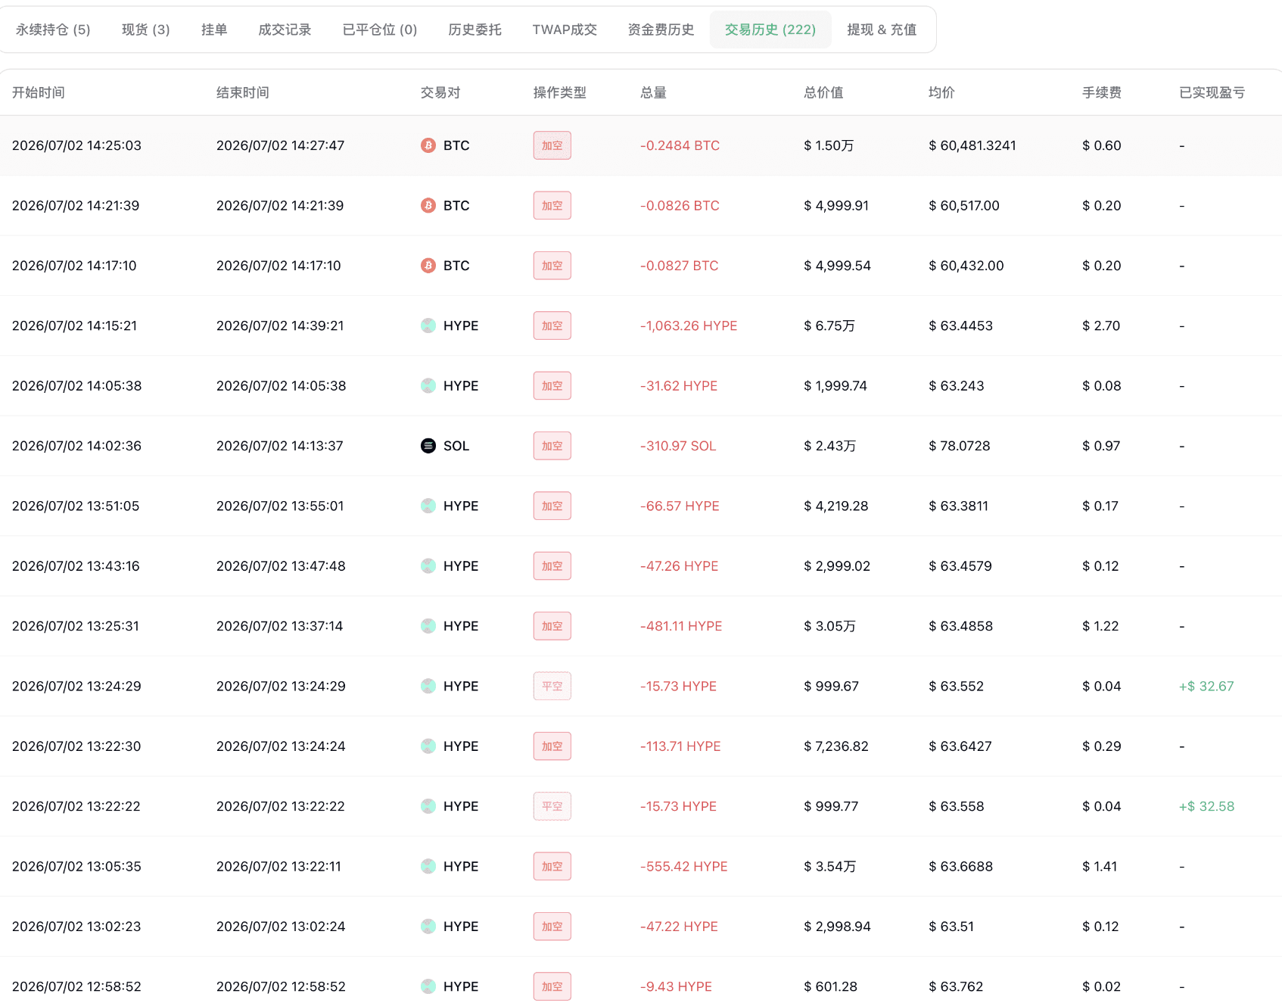
Task: Click the HYPE coin icon in the 14:15:21 row
Action: coord(428,326)
